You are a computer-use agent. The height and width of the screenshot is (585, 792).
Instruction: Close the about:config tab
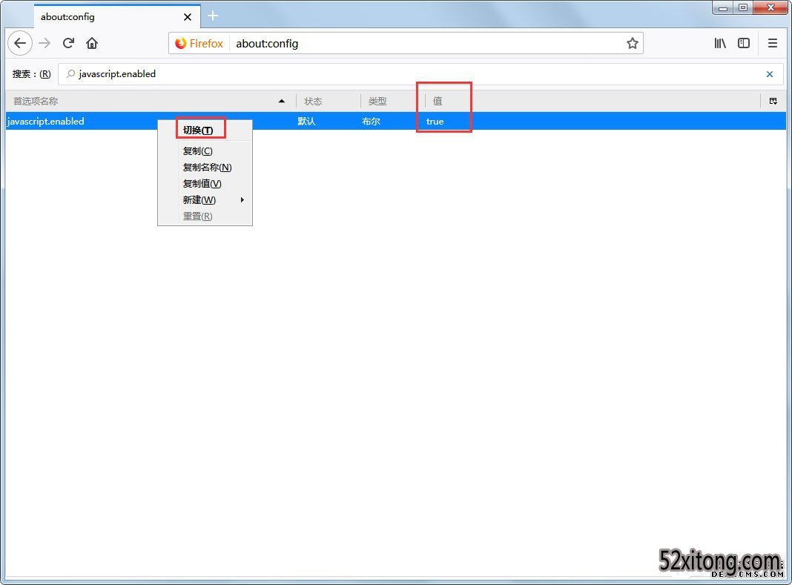[188, 17]
